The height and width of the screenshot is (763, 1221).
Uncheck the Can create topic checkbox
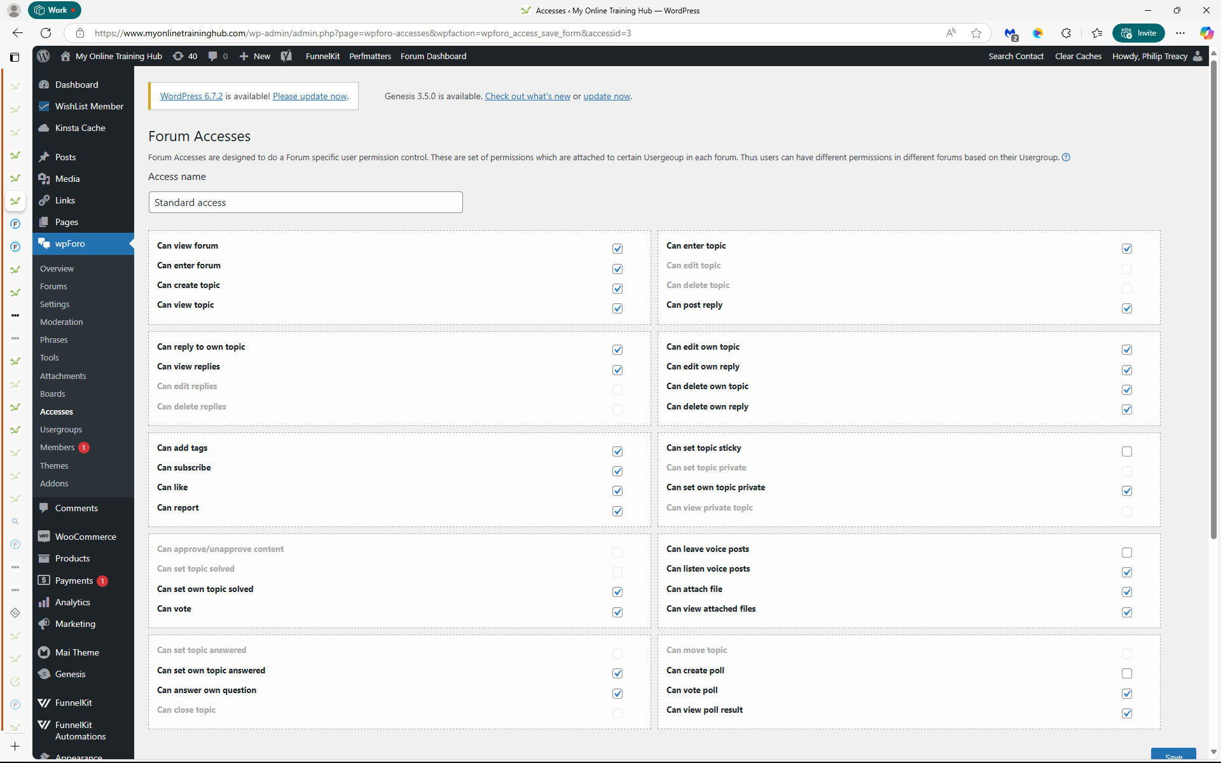tap(617, 289)
